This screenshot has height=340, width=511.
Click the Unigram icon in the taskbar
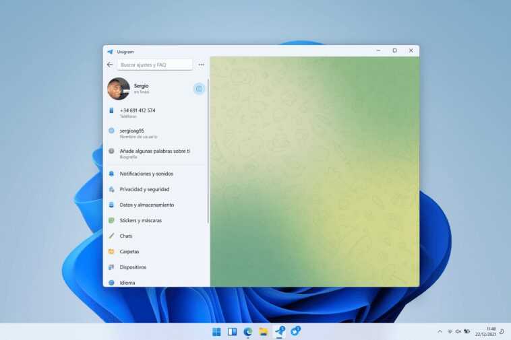279,331
